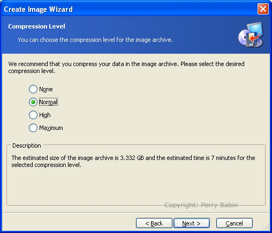Click the header subtitle about choosing compression
272x233 pixels.
tap(95, 40)
